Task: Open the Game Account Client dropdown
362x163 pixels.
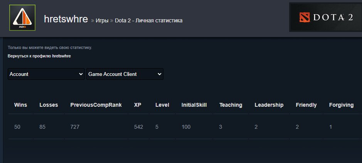Action: pos(125,74)
